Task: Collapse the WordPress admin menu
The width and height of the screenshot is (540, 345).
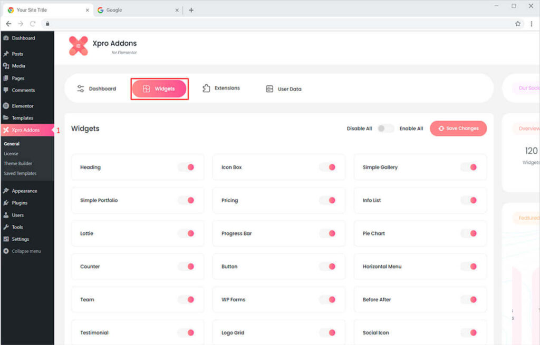Action: (26, 251)
